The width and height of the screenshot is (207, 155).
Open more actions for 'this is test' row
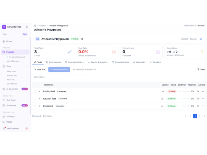[x=203, y=106]
